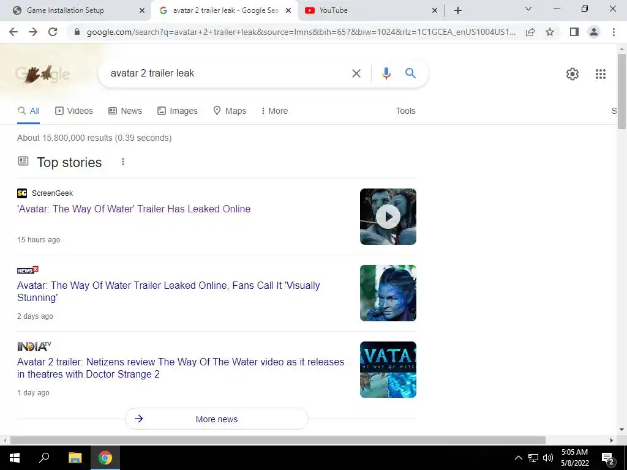Toggle the browser side panel
Viewport: 627px width, 470px height.
tap(574, 32)
